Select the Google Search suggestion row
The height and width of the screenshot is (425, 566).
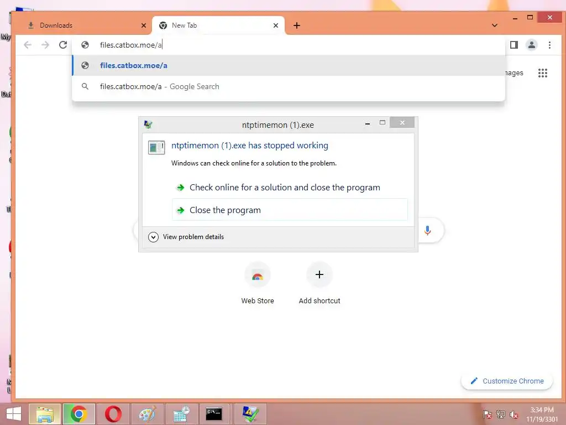[x=289, y=86]
